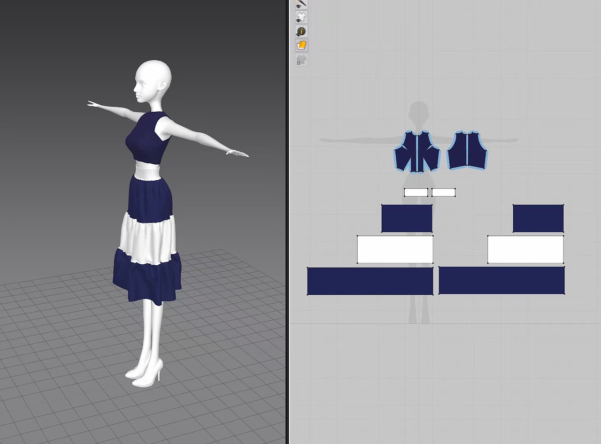Viewport: 601px width, 444px height.
Task: Select left long navy bottom tier pattern
Action: [370, 281]
